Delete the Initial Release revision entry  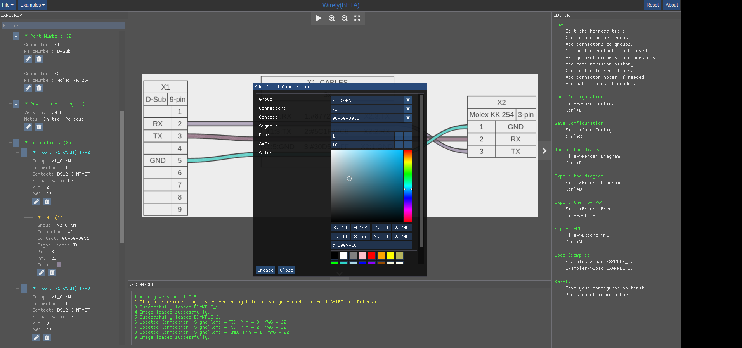click(x=39, y=127)
